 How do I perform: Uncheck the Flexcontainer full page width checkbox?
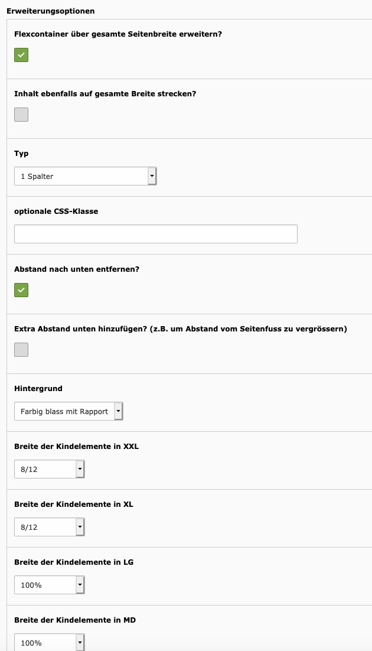pos(21,55)
